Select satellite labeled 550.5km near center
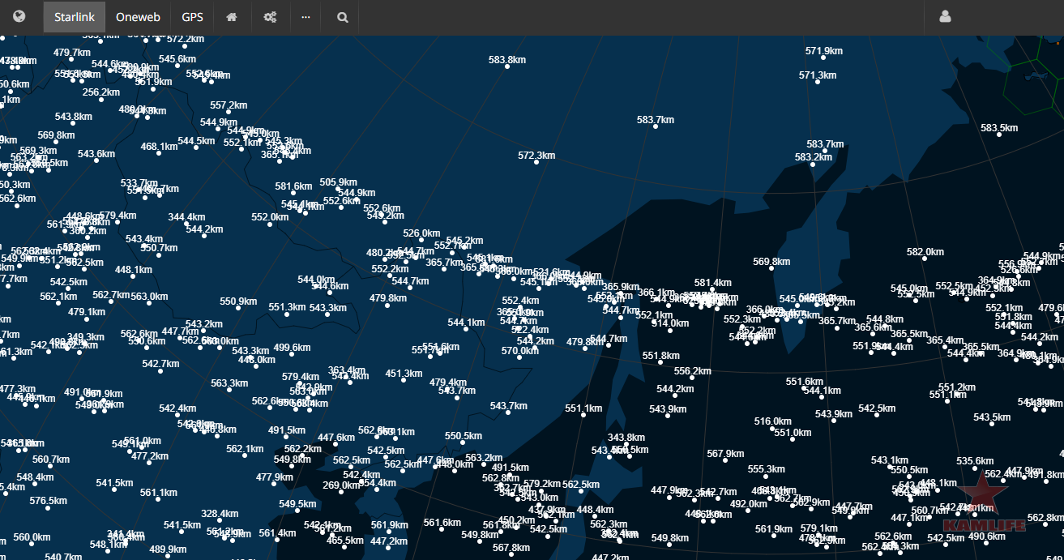 pos(464,436)
